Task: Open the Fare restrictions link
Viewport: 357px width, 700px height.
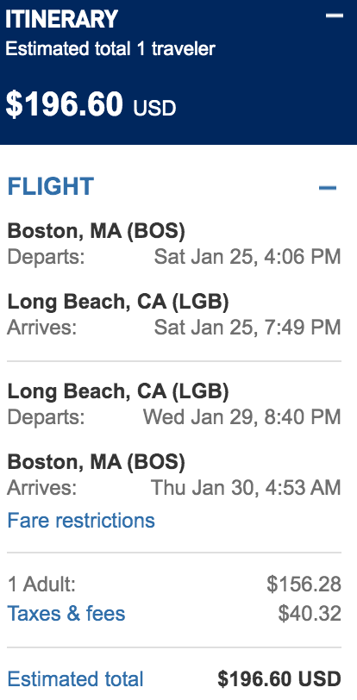Action: (81, 521)
